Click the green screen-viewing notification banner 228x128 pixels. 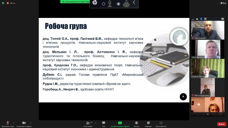[x=75, y=2]
